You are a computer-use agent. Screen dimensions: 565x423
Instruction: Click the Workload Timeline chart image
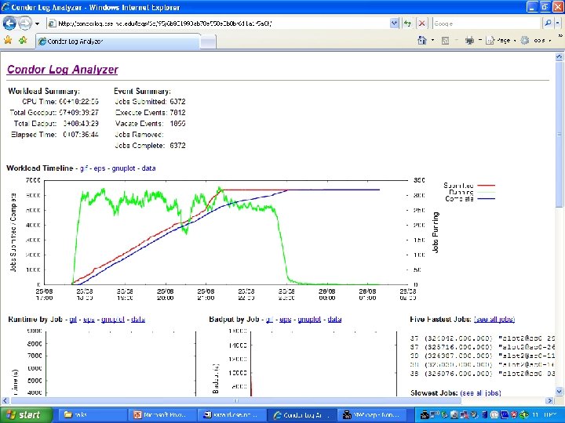(x=252, y=238)
